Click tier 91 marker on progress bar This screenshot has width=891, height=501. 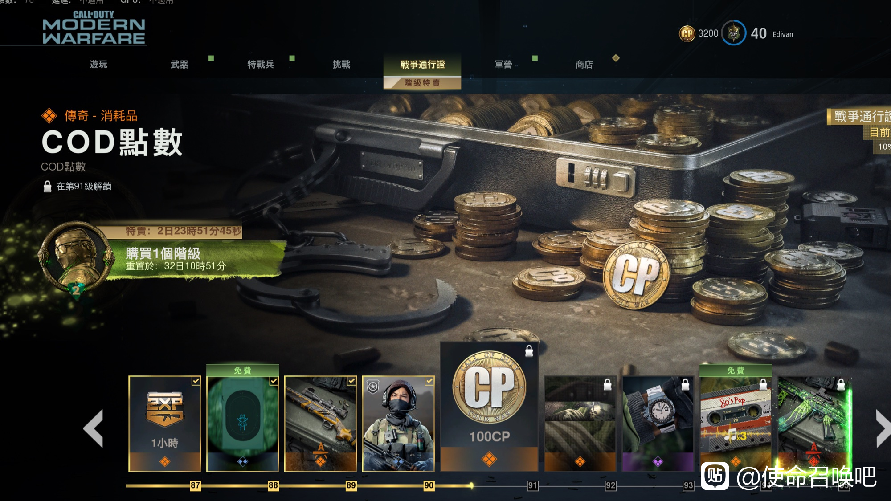tap(532, 485)
